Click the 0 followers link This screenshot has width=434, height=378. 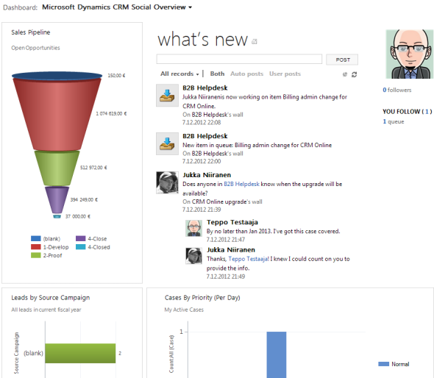[x=397, y=90]
